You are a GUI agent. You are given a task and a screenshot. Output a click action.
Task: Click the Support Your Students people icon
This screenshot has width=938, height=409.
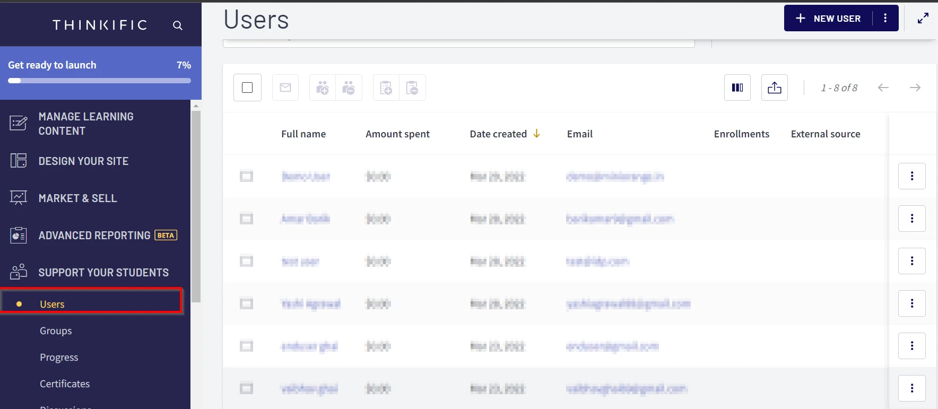[x=19, y=272]
